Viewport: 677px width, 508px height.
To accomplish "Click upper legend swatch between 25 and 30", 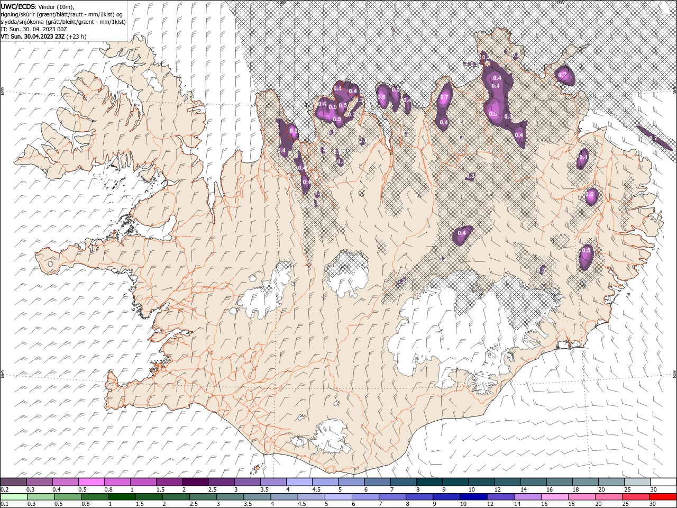I will coord(637,482).
